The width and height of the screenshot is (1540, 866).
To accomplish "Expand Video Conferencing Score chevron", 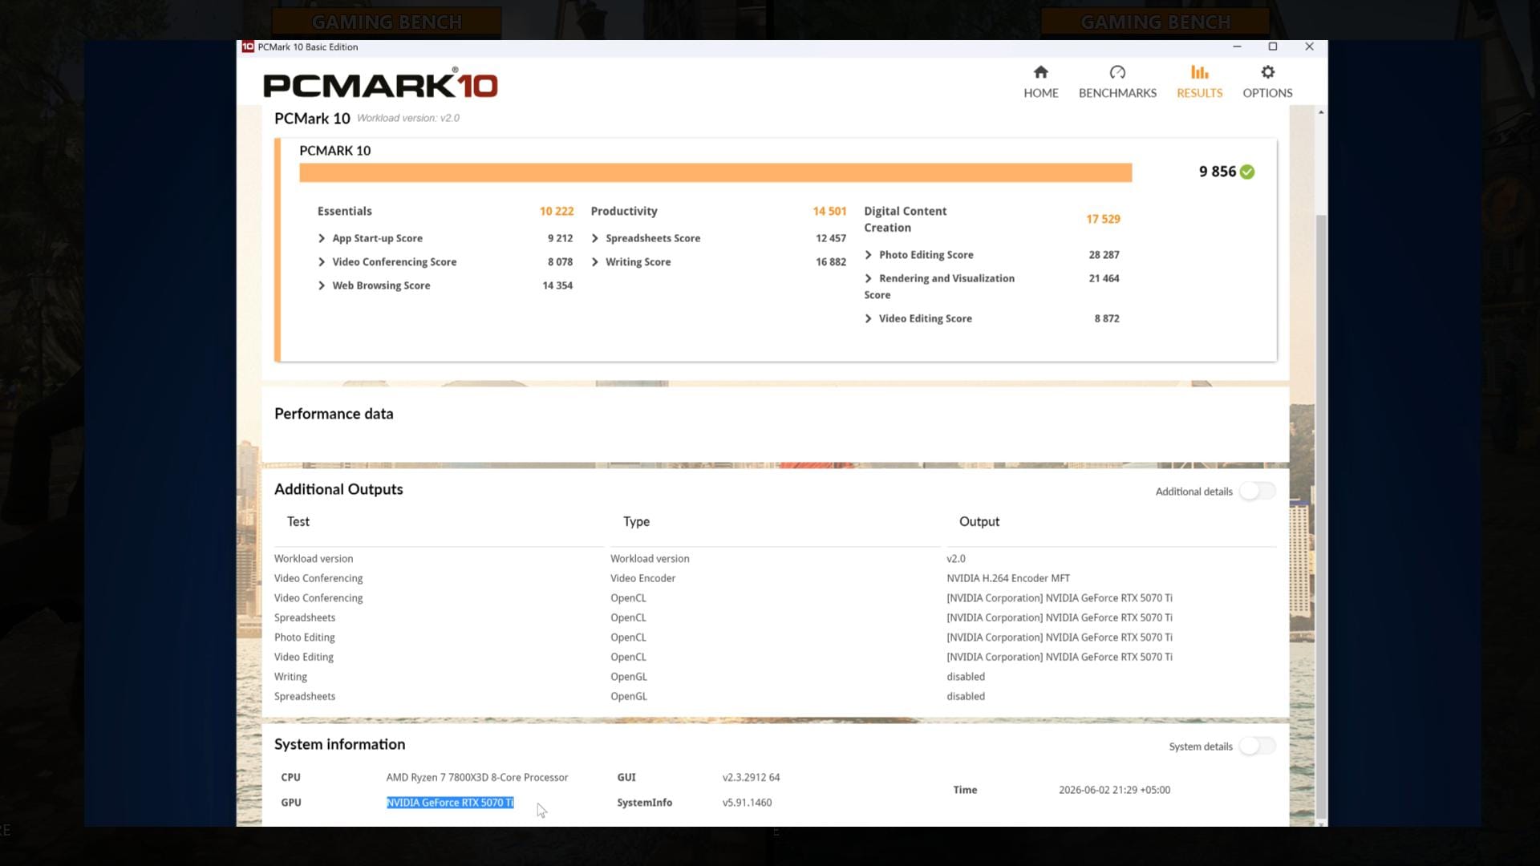I will click(322, 262).
